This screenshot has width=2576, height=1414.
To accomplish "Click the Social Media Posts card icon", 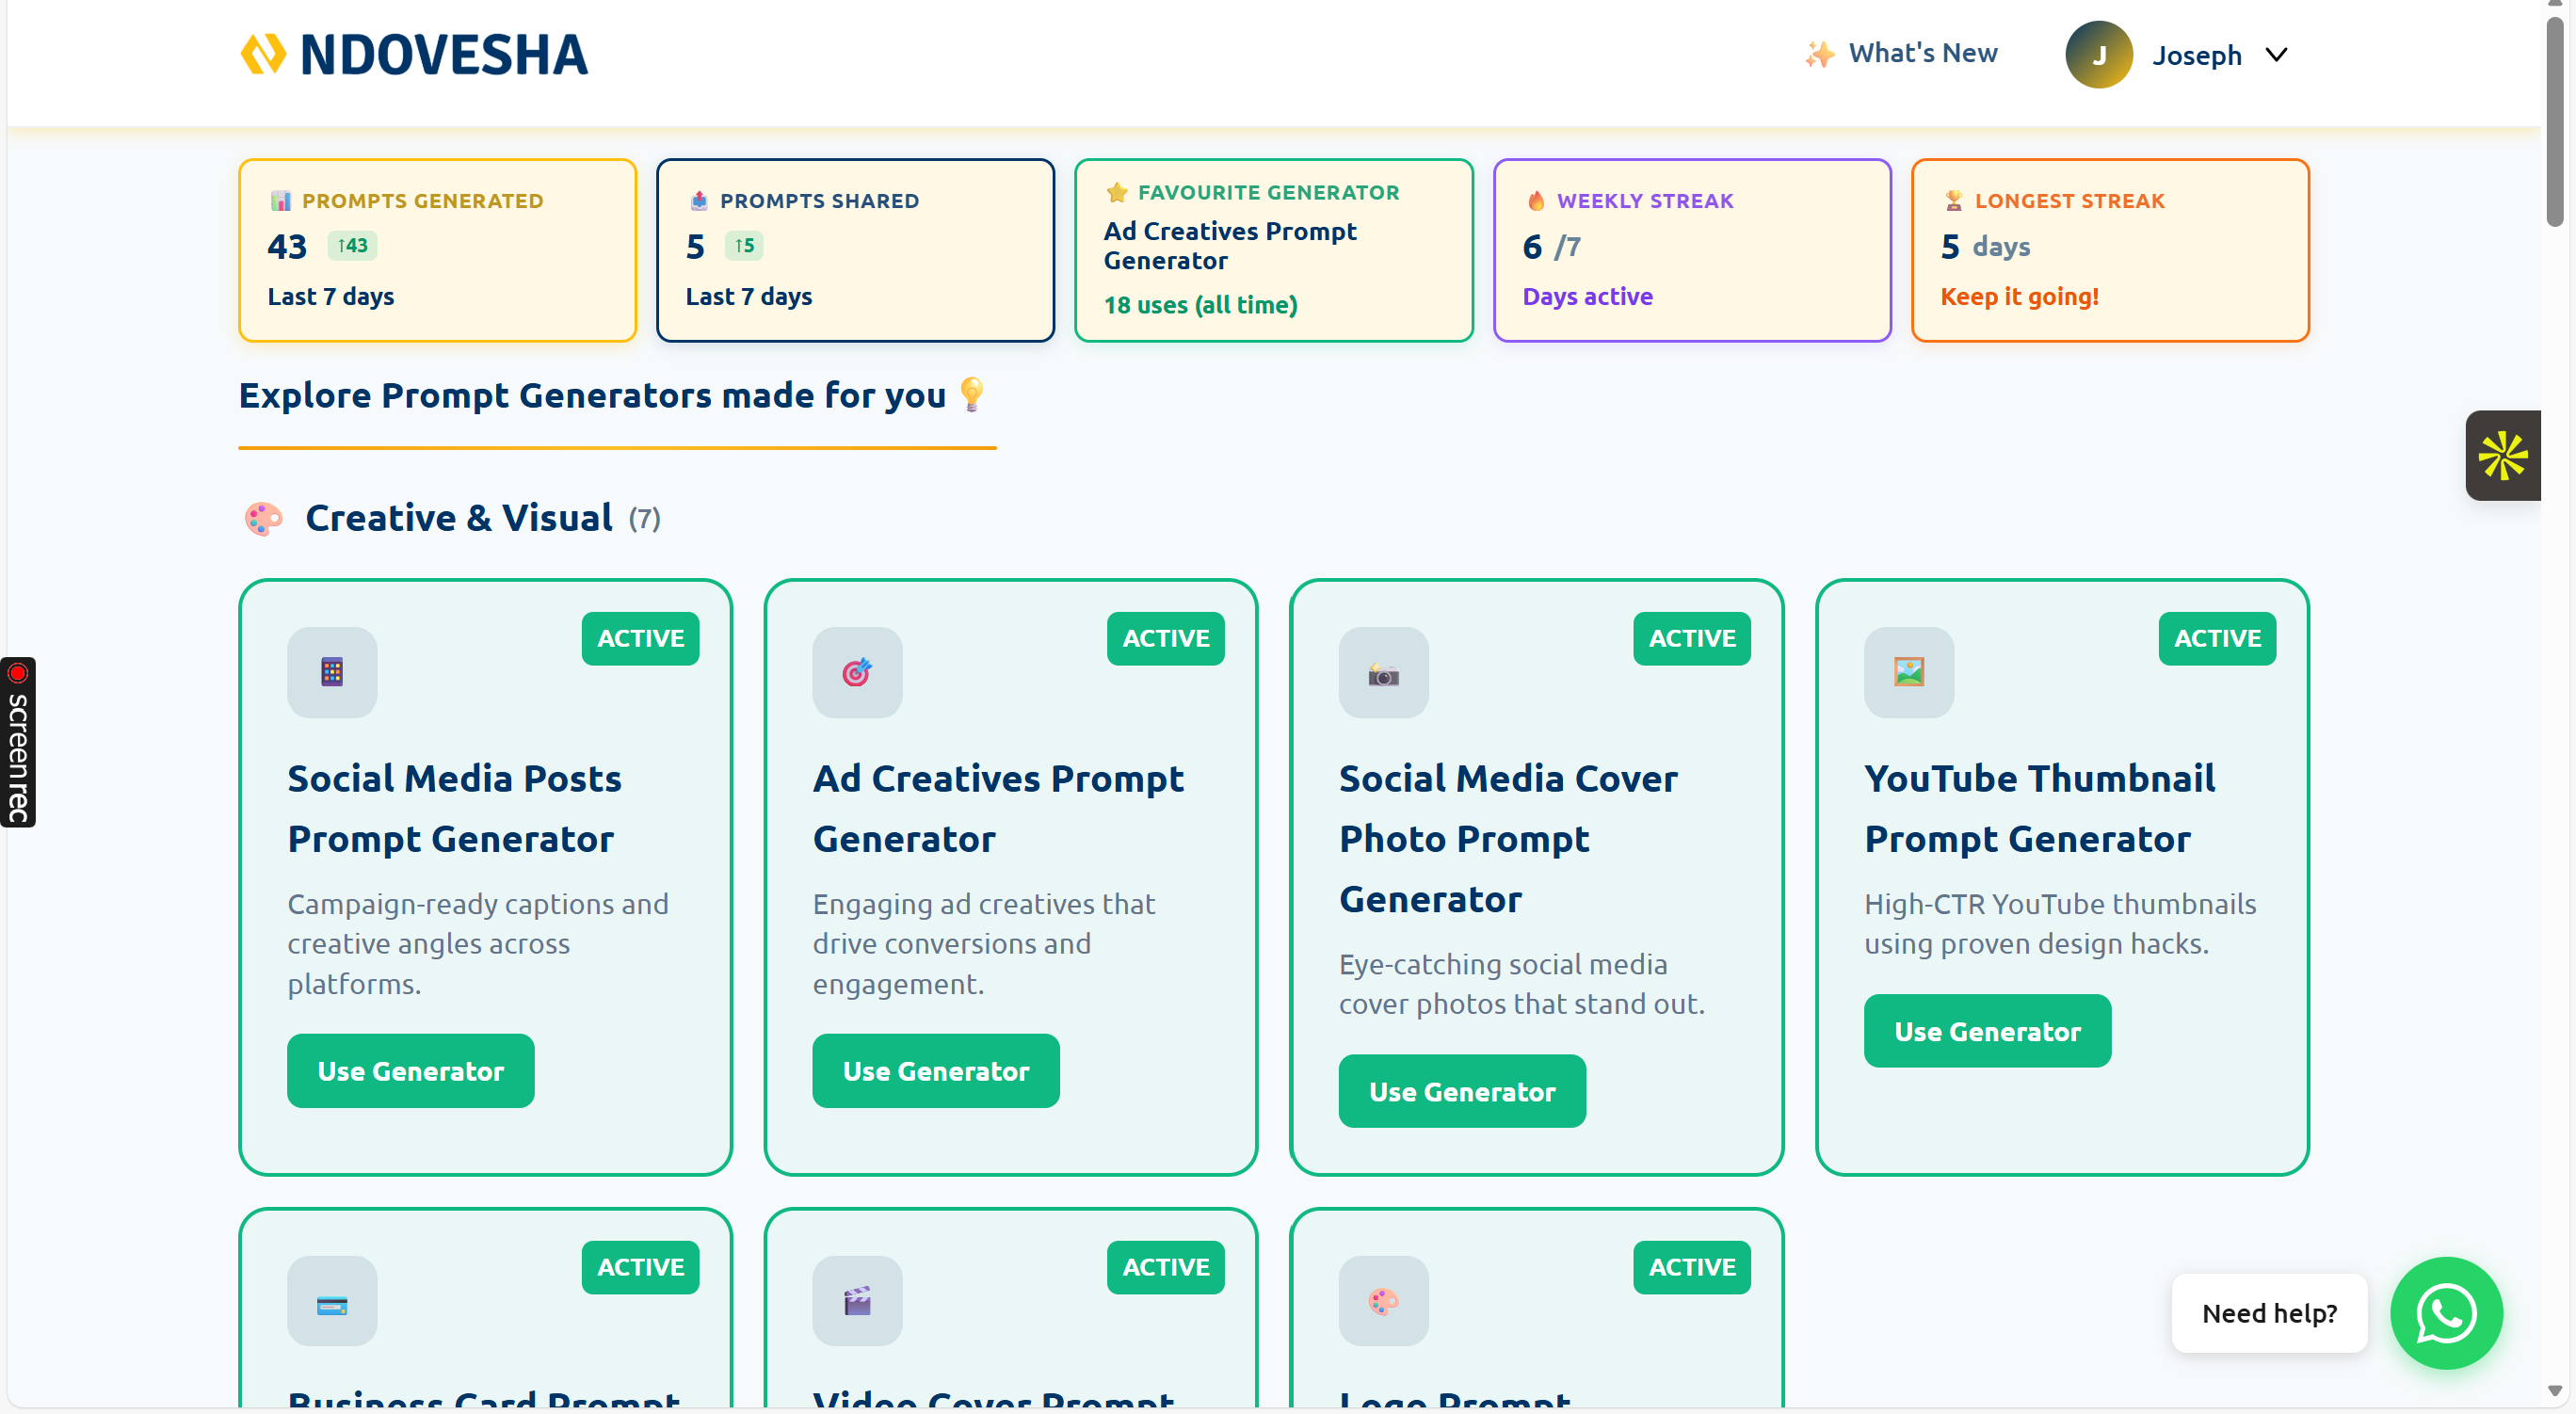I will [x=332, y=672].
